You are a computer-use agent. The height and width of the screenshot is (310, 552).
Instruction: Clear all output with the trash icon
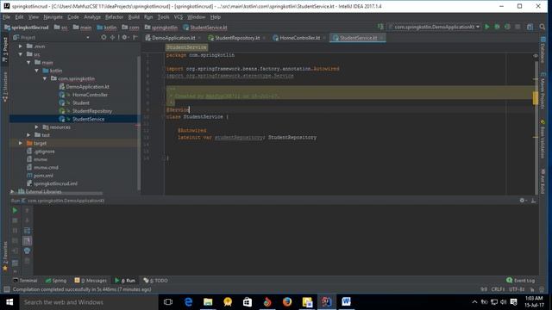pyautogui.click(x=27, y=261)
